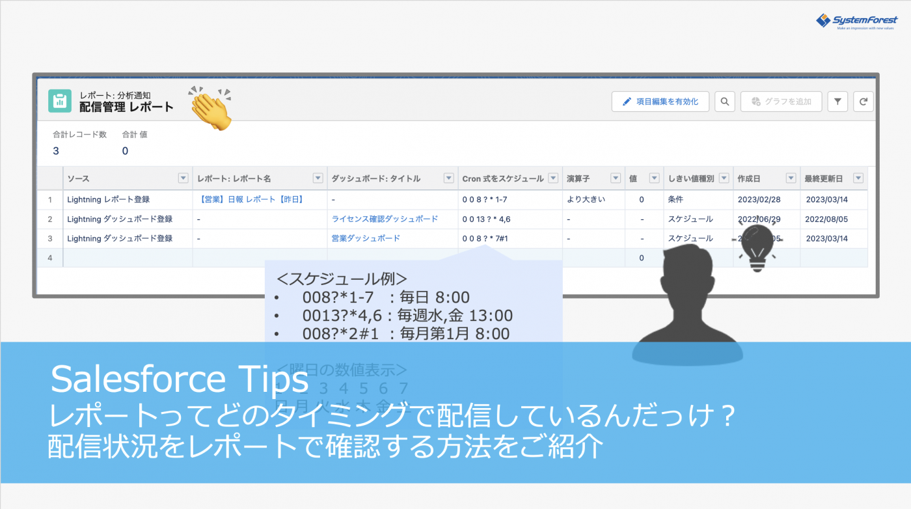Click the グラフを追加 button
The width and height of the screenshot is (911, 509).
tap(782, 102)
